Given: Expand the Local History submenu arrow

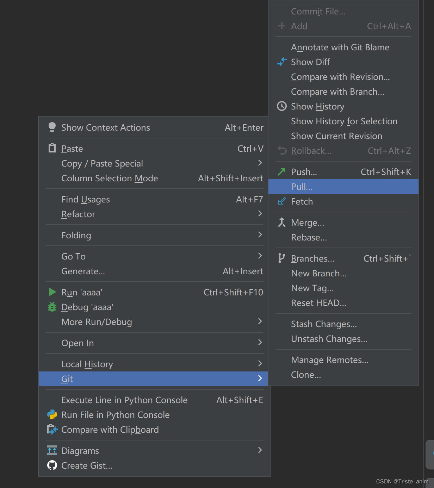Looking at the screenshot, I should coord(260,363).
